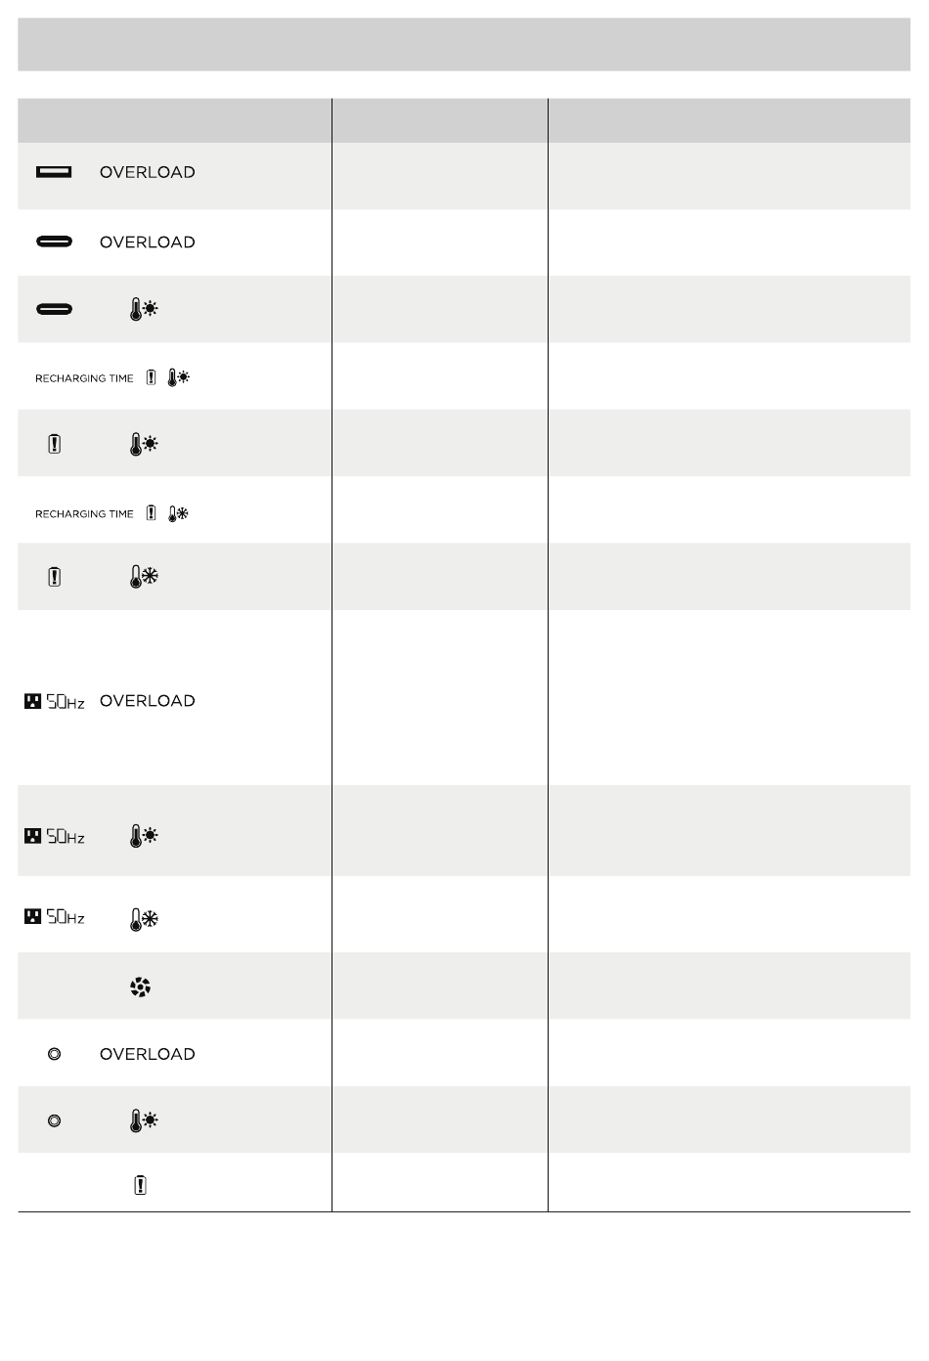Click the battery alert icon beside the high temperature icon
Screen dimensions: 929x1361
coord(54,445)
